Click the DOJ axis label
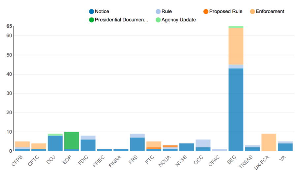This screenshot has width=300, height=170. coord(51,160)
